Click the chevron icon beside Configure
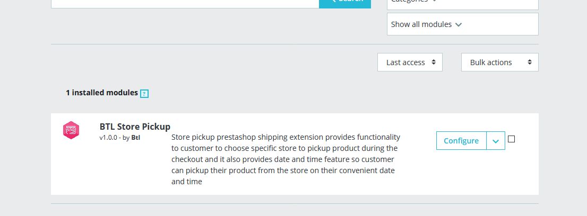Viewport: 587px width, 216px height. tap(496, 141)
